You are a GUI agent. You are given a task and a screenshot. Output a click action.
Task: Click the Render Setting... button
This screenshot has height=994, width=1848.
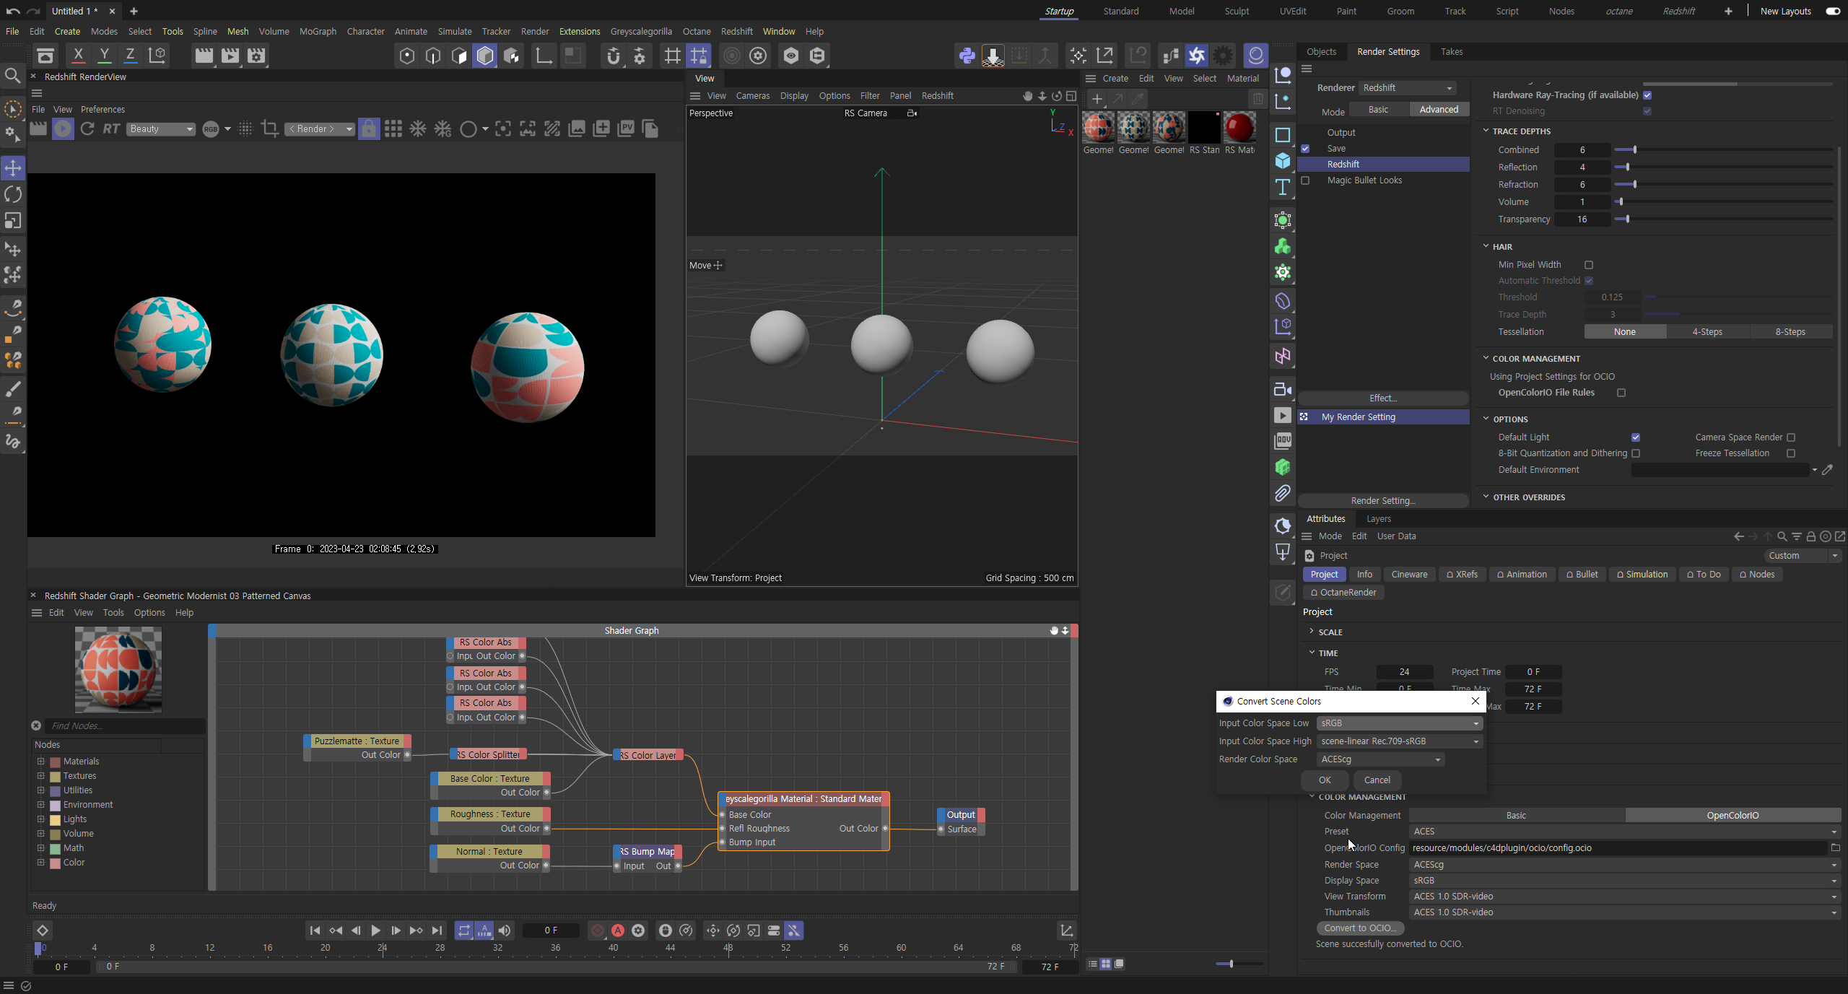pyautogui.click(x=1383, y=501)
